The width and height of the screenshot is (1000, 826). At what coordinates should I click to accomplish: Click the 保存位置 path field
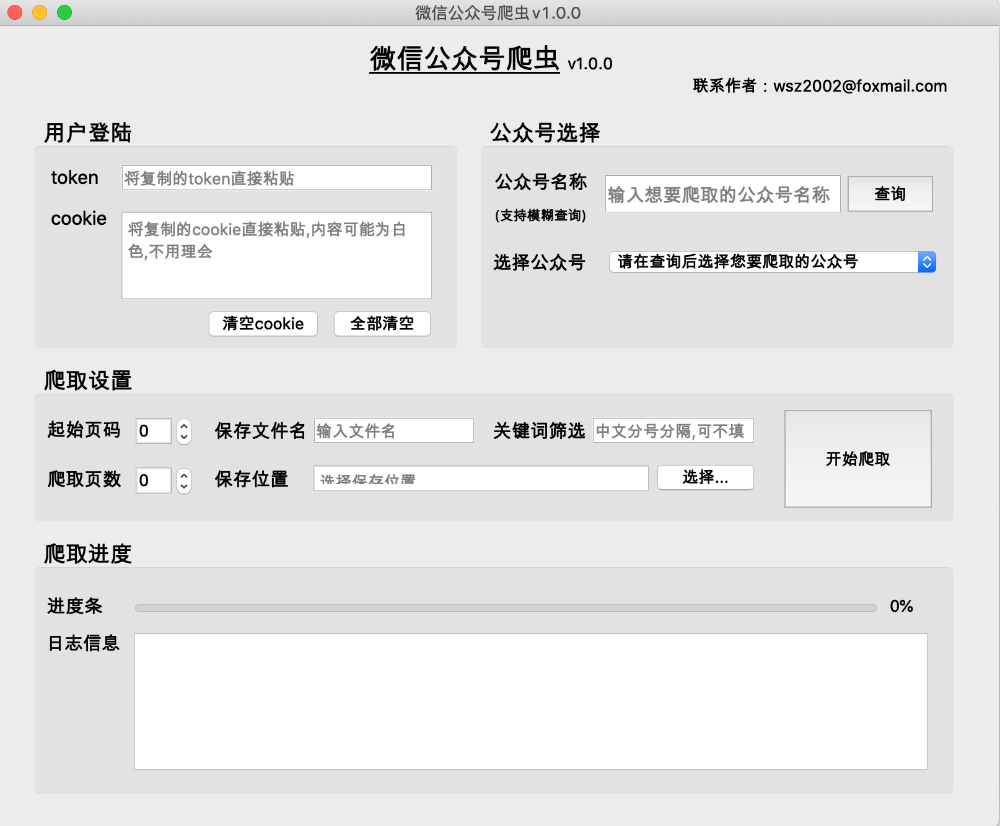pyautogui.click(x=481, y=478)
